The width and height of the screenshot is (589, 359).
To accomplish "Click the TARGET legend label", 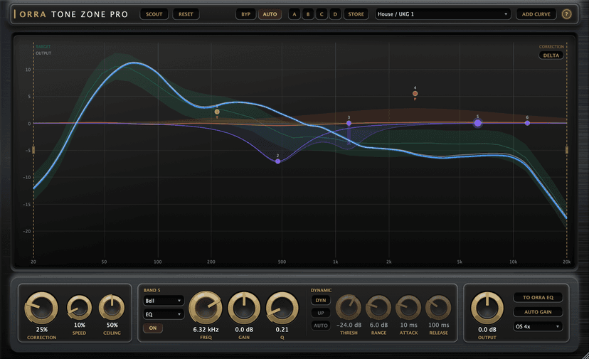I will click(43, 47).
